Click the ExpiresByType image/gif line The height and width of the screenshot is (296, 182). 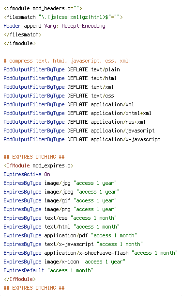tap(60, 200)
